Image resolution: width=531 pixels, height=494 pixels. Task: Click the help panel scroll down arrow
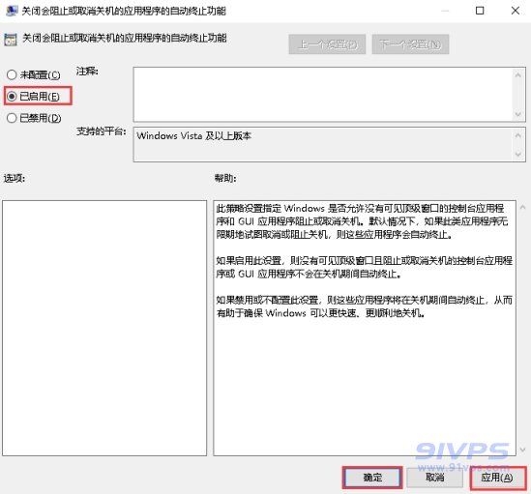click(x=522, y=450)
